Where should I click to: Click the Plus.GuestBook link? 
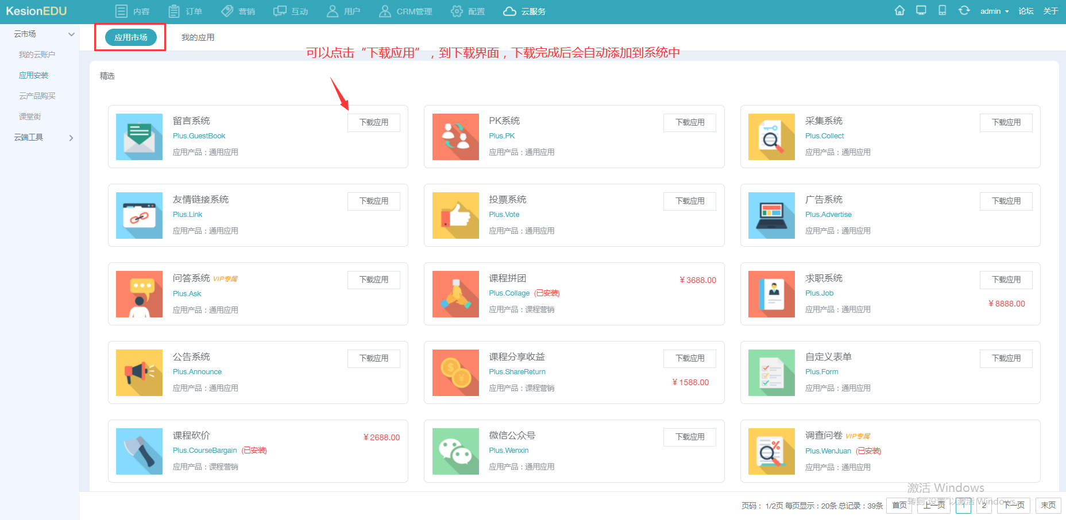point(199,136)
